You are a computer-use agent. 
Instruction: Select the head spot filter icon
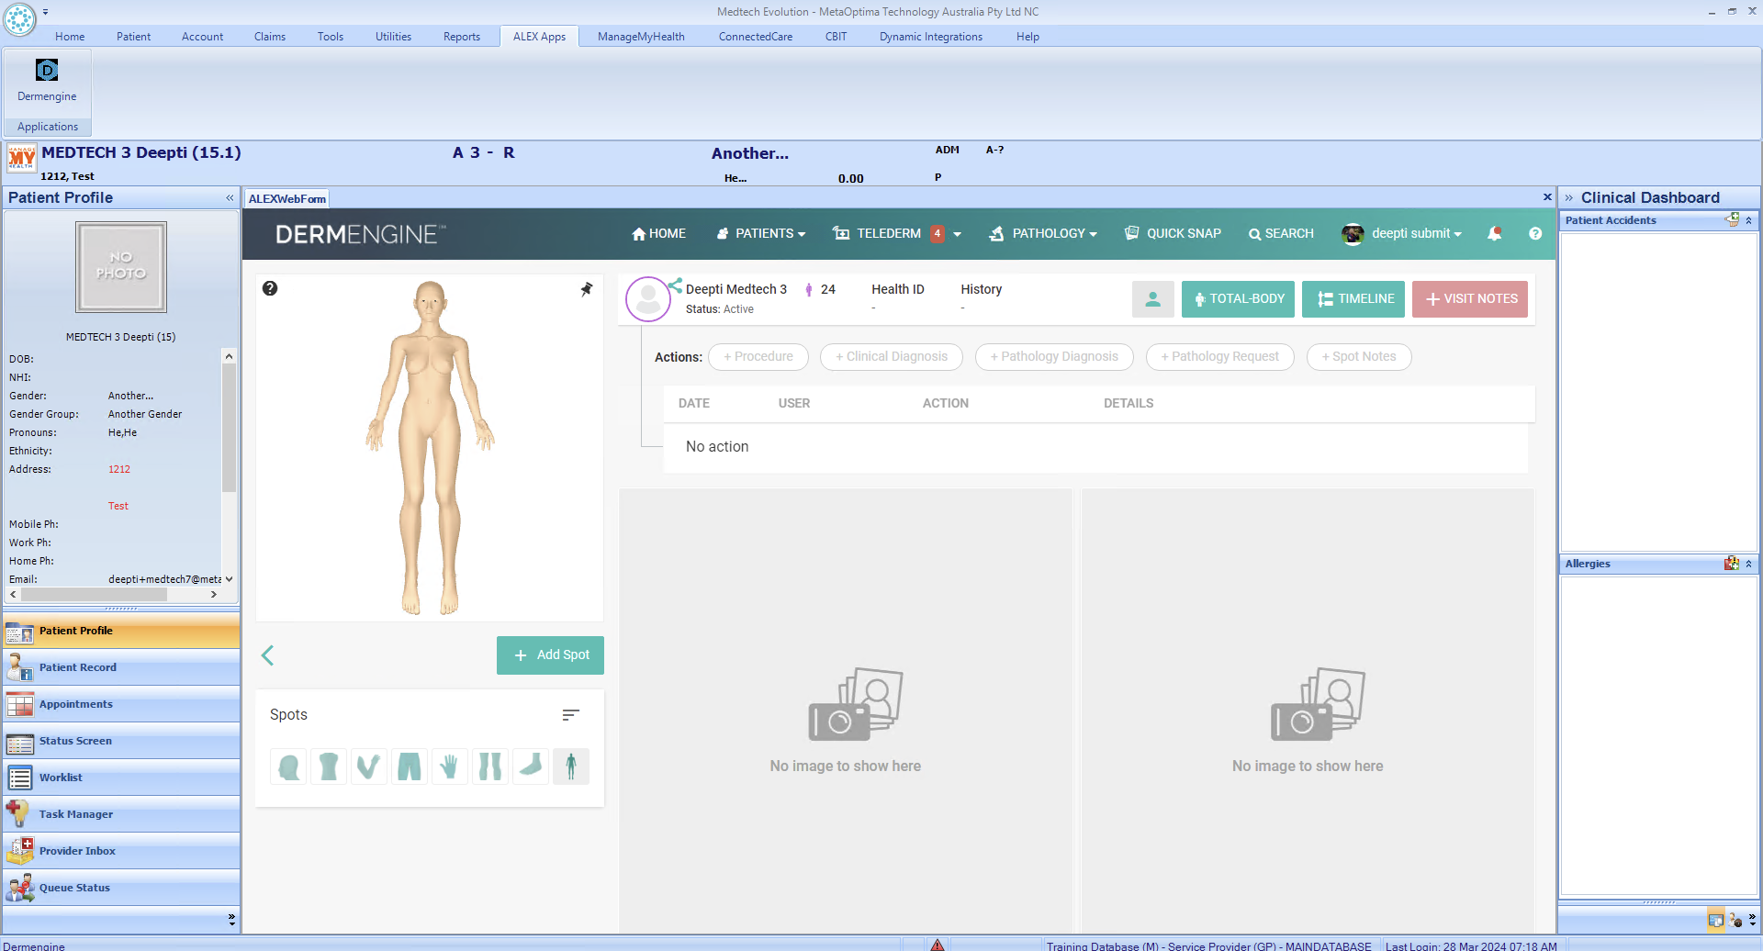(x=287, y=766)
